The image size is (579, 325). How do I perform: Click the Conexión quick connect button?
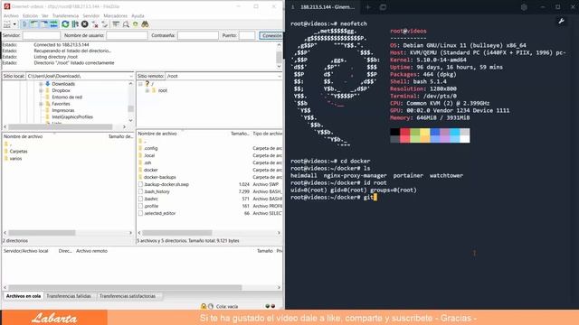pos(271,35)
